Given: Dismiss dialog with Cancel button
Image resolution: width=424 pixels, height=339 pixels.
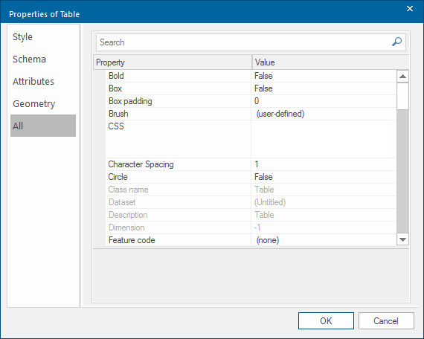Looking at the screenshot, I should 386,321.
